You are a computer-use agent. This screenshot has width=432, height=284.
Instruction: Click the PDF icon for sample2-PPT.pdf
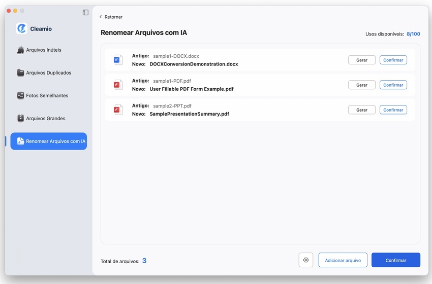[118, 110]
